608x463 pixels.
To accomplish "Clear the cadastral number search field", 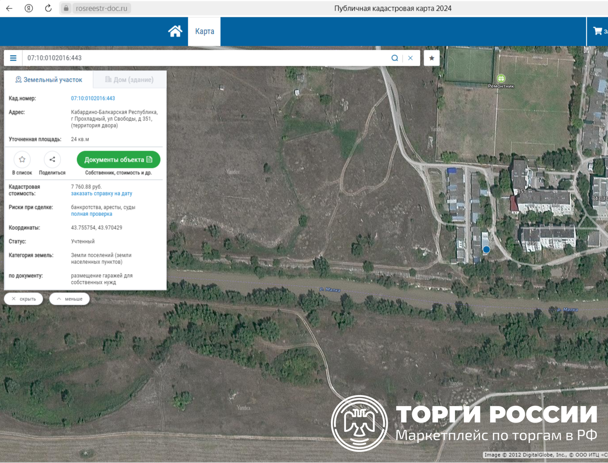I will (411, 58).
